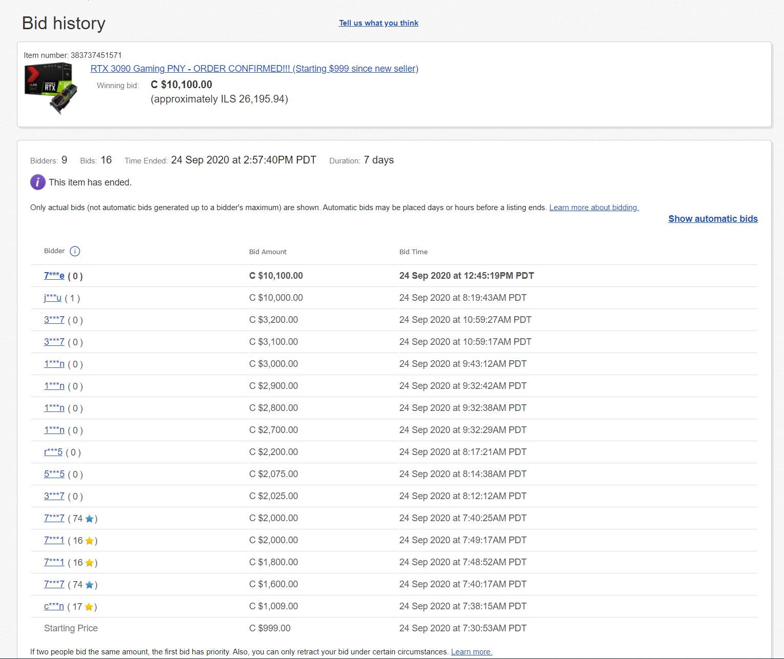Click the bid time '24 Sep 2020 at 9:43:12AM PDT'

coord(463,364)
